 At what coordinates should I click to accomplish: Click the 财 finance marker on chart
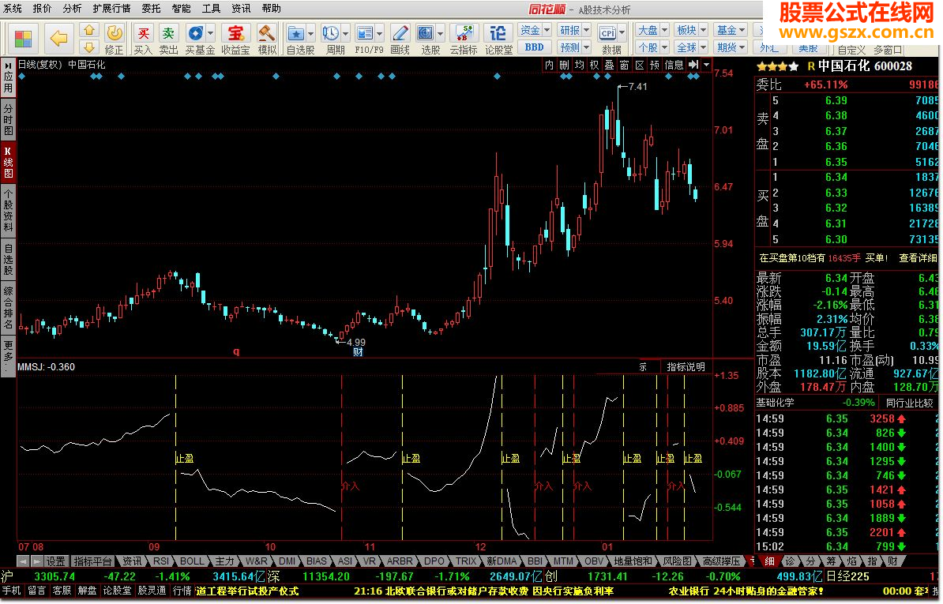click(x=358, y=352)
